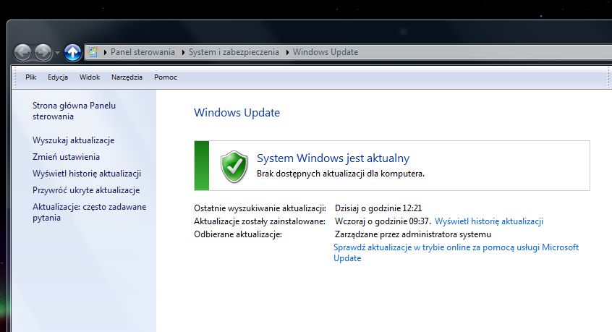The width and height of the screenshot is (612, 332).
Task: Click the Windows Update page title
Action: coord(237,112)
